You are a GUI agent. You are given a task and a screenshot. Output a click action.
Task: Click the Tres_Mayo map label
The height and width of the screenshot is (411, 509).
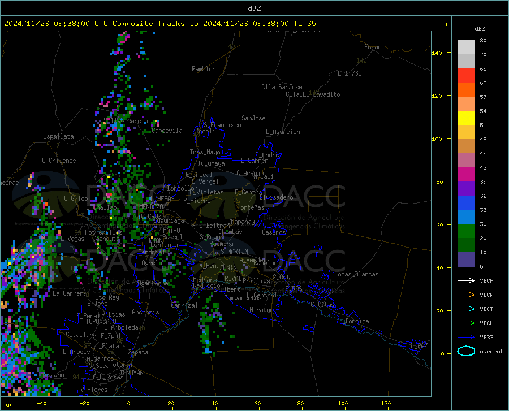click(205, 152)
